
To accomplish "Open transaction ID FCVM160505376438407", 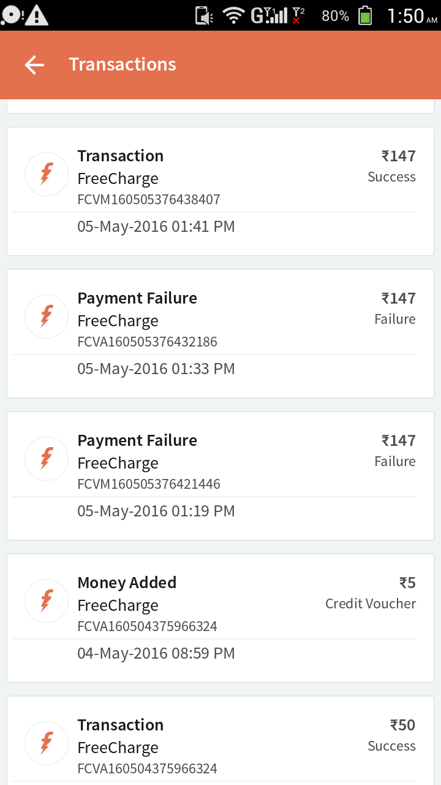I will pyautogui.click(x=149, y=199).
